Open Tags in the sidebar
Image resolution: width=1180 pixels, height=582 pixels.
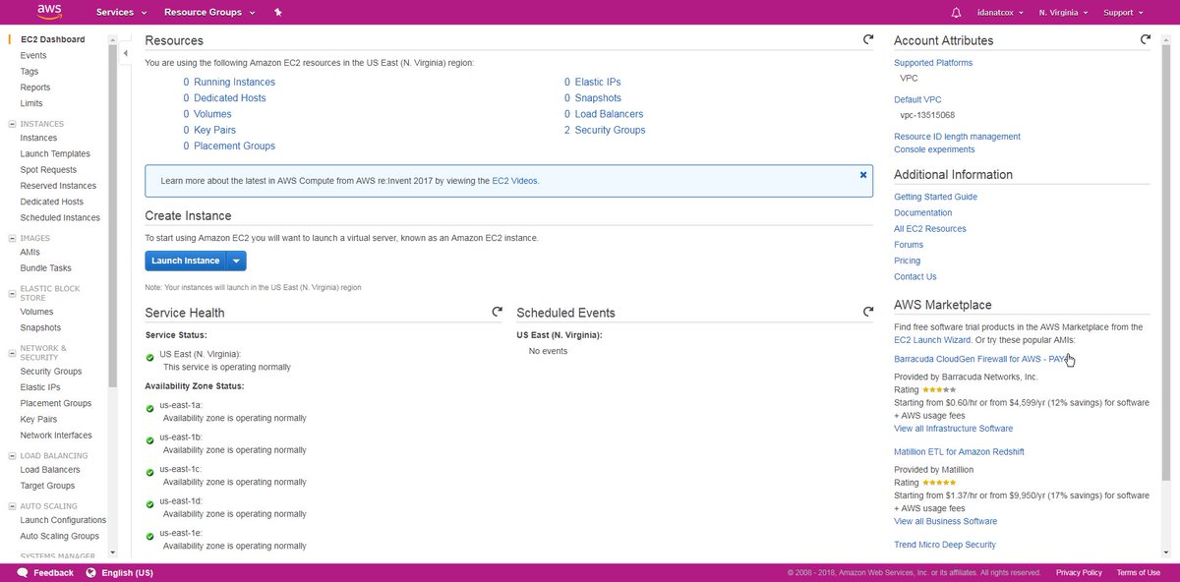(x=29, y=72)
